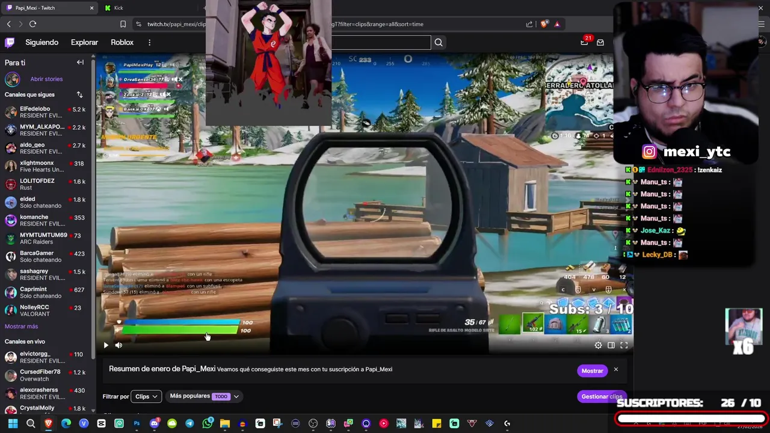Viewport: 770px width, 433px height.
Task: Open the Explorar tab
Action: [x=84, y=42]
